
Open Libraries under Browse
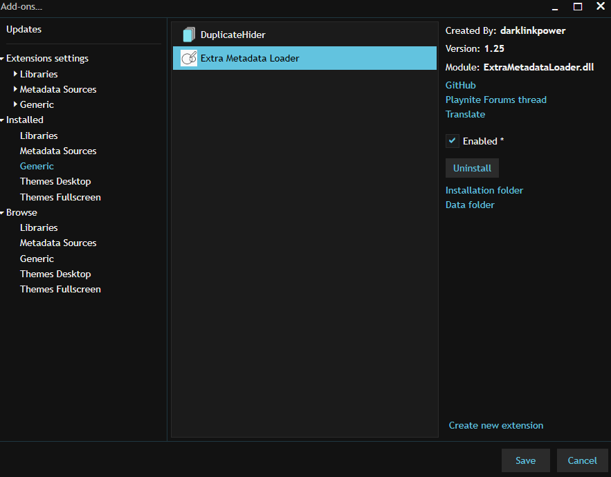[x=39, y=227]
